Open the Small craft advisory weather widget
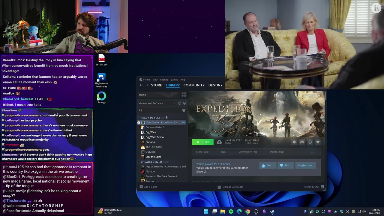The height and width of the screenshot is (216, 384). (110, 211)
